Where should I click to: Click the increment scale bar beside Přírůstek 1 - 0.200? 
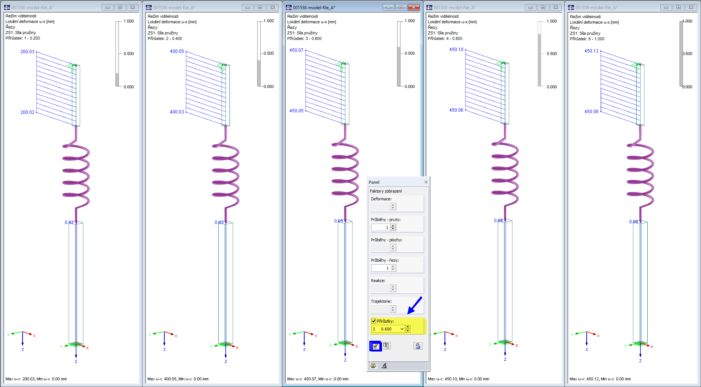[x=117, y=54]
